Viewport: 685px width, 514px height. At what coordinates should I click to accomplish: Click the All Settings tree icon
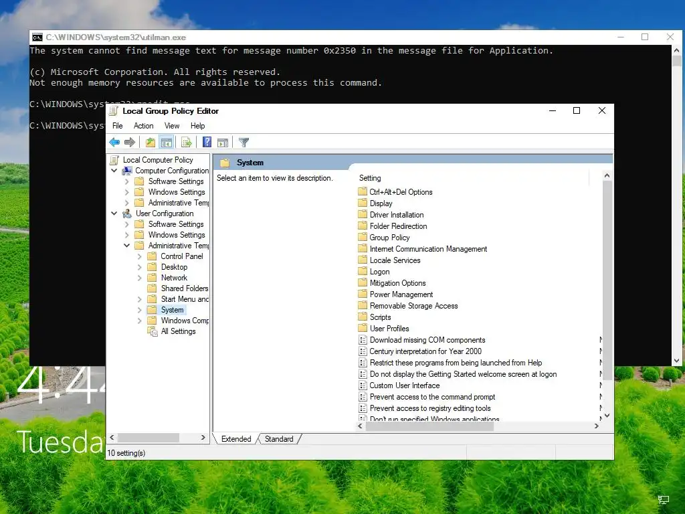153,331
